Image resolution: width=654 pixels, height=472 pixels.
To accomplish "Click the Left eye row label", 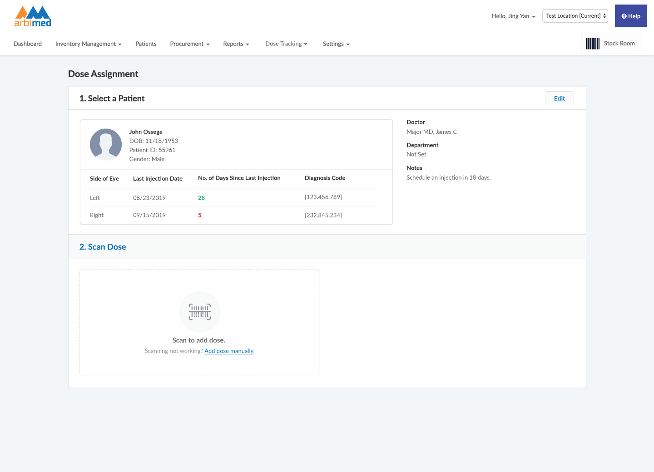I will coord(95,198).
